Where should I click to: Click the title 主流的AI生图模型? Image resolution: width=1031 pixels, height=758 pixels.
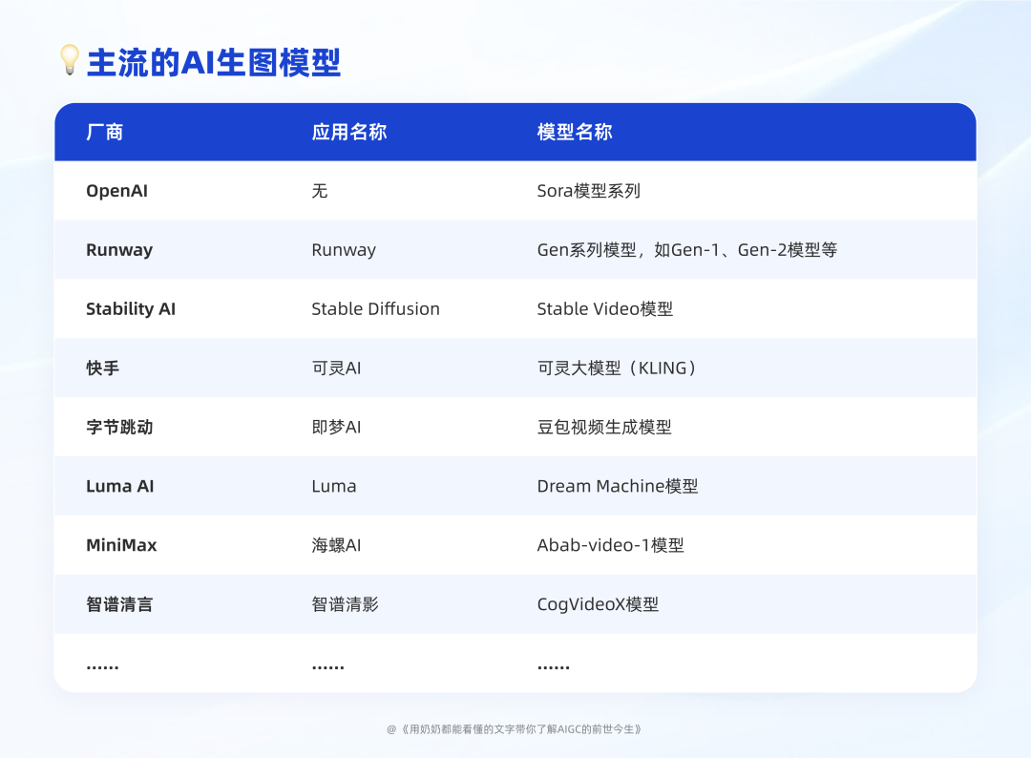point(214,62)
